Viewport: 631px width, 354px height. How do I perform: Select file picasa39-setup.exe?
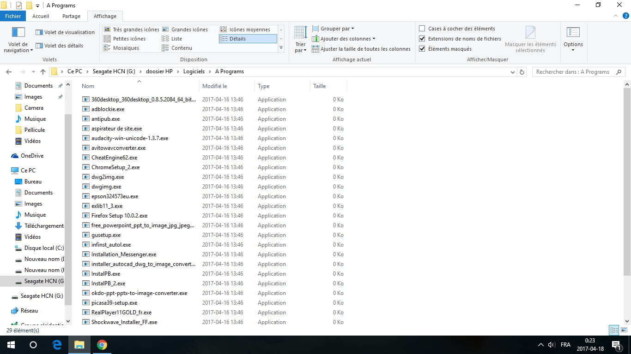point(114,303)
